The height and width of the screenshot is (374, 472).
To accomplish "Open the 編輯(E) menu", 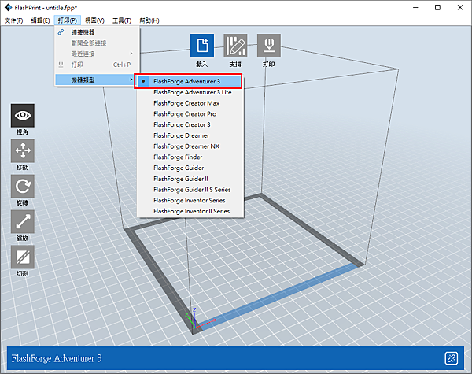I will pyautogui.click(x=40, y=20).
